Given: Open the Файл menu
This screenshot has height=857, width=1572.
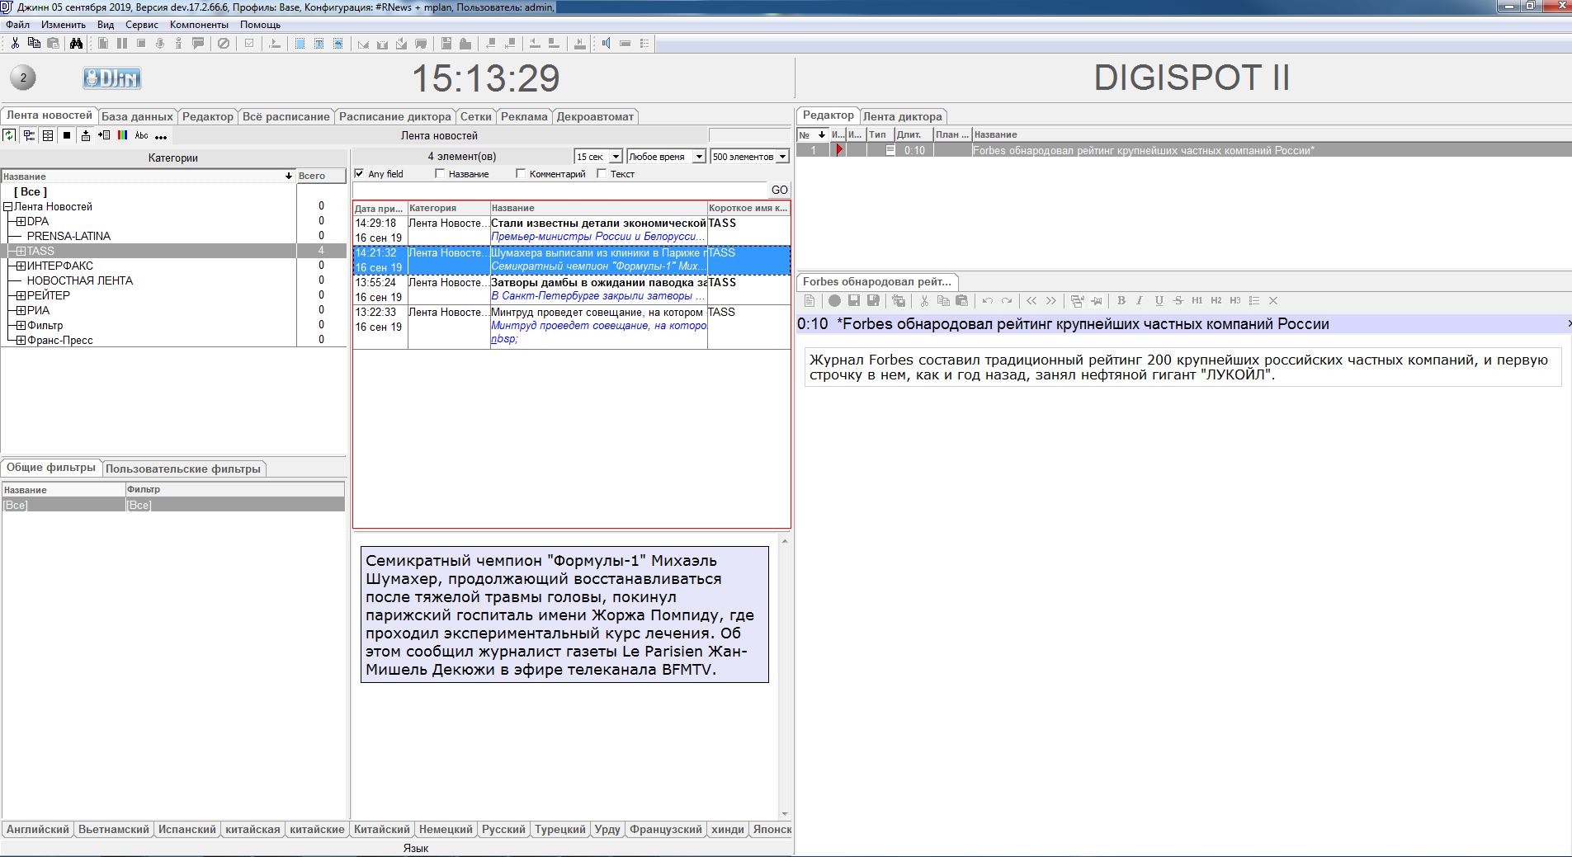Looking at the screenshot, I should coord(17,25).
